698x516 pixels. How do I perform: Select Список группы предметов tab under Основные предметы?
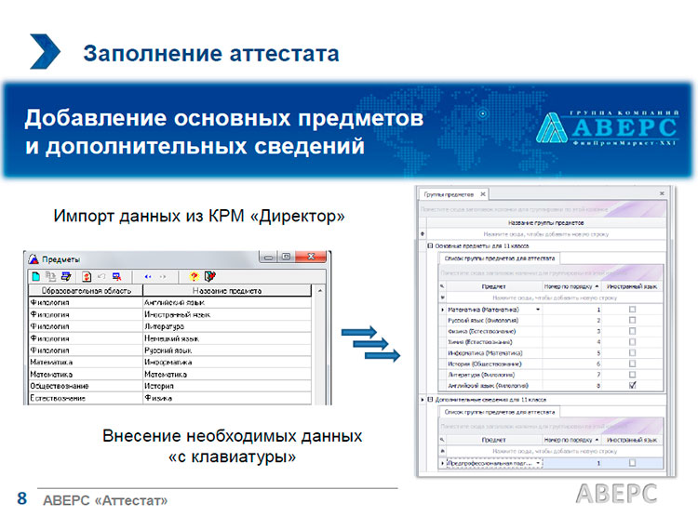pyautogui.click(x=500, y=258)
